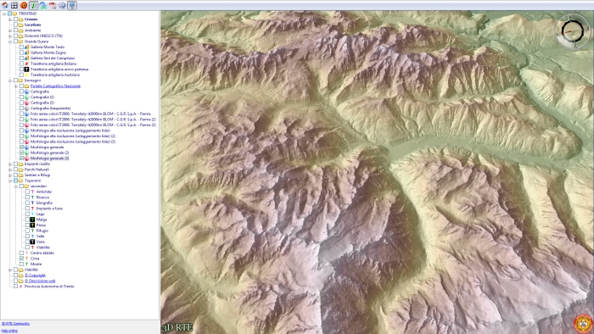This screenshot has width=594, height=334.
Task: Click the orange circular target toolbar icon
Action: [x=24, y=5]
